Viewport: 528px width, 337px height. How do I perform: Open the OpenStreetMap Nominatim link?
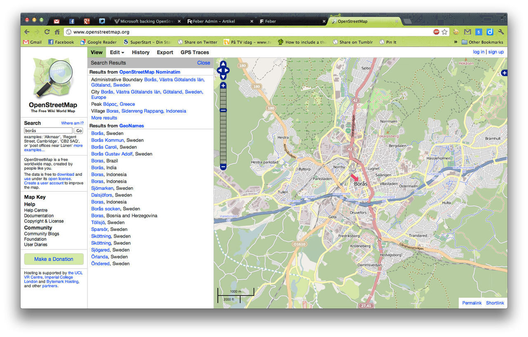coord(150,72)
